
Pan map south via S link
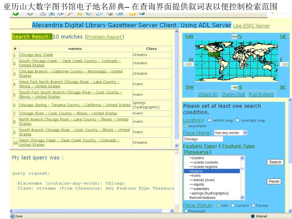240,87
